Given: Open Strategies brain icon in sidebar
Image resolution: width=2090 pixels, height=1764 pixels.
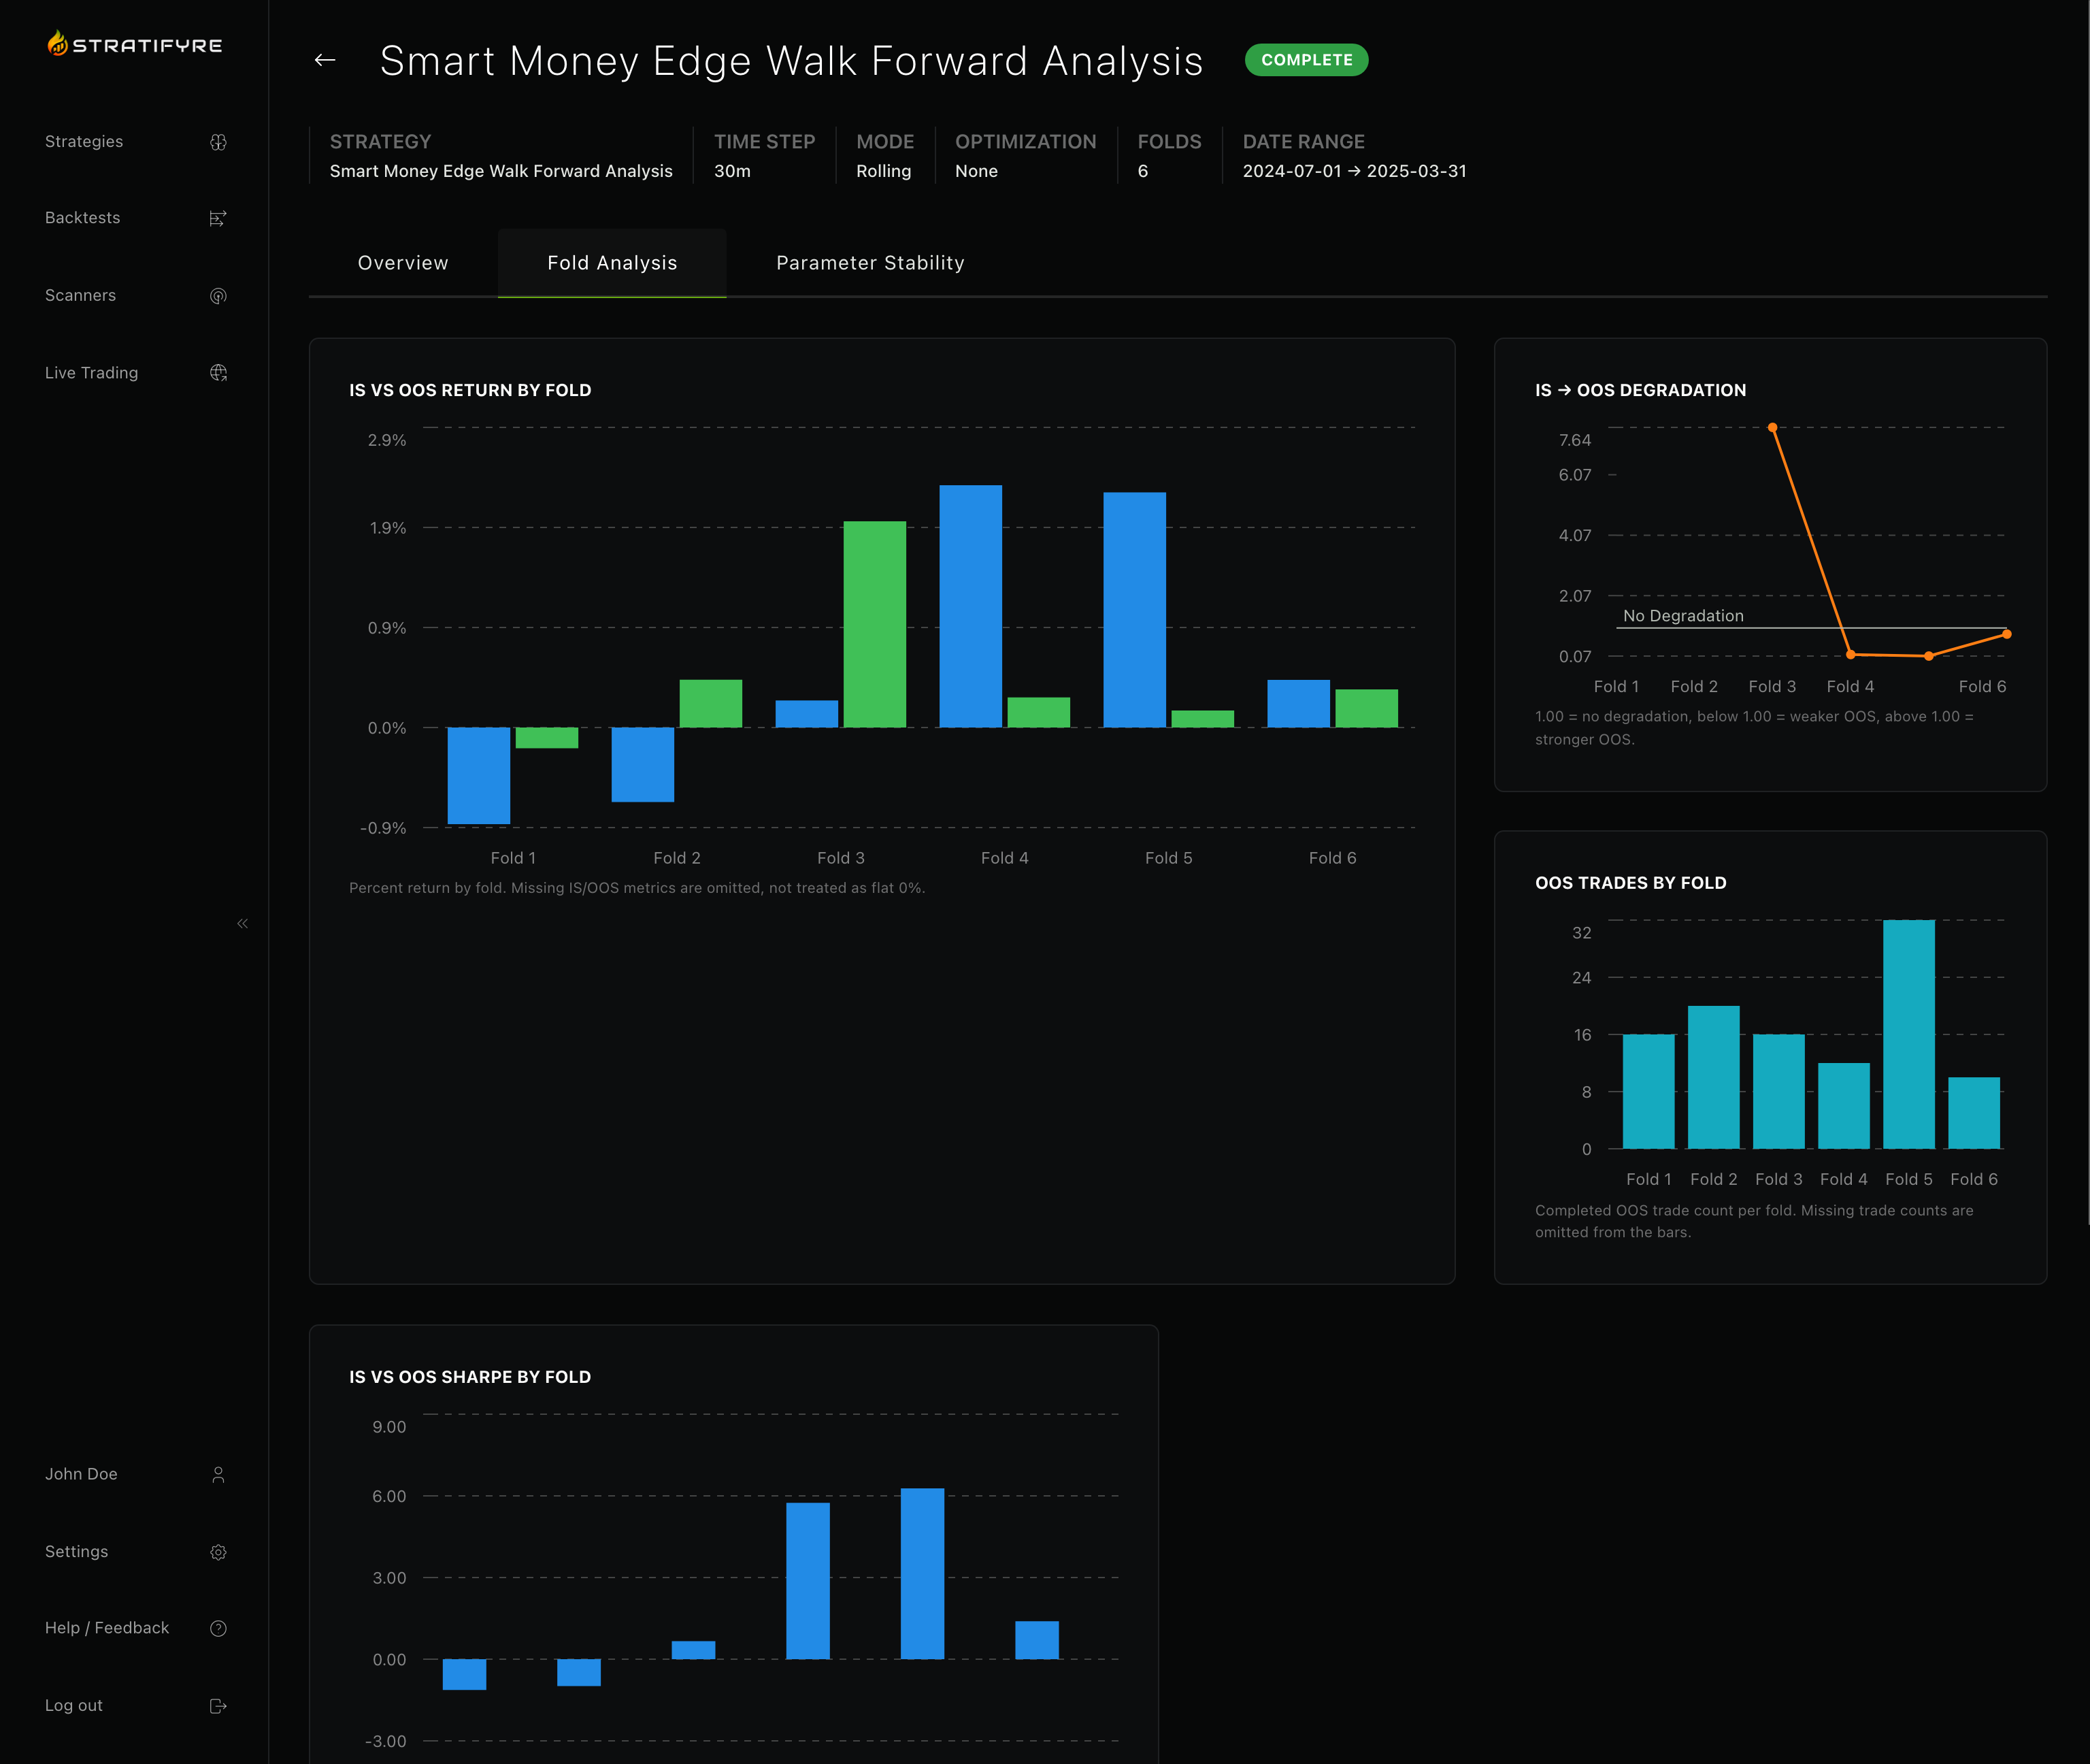Looking at the screenshot, I should coord(218,142).
